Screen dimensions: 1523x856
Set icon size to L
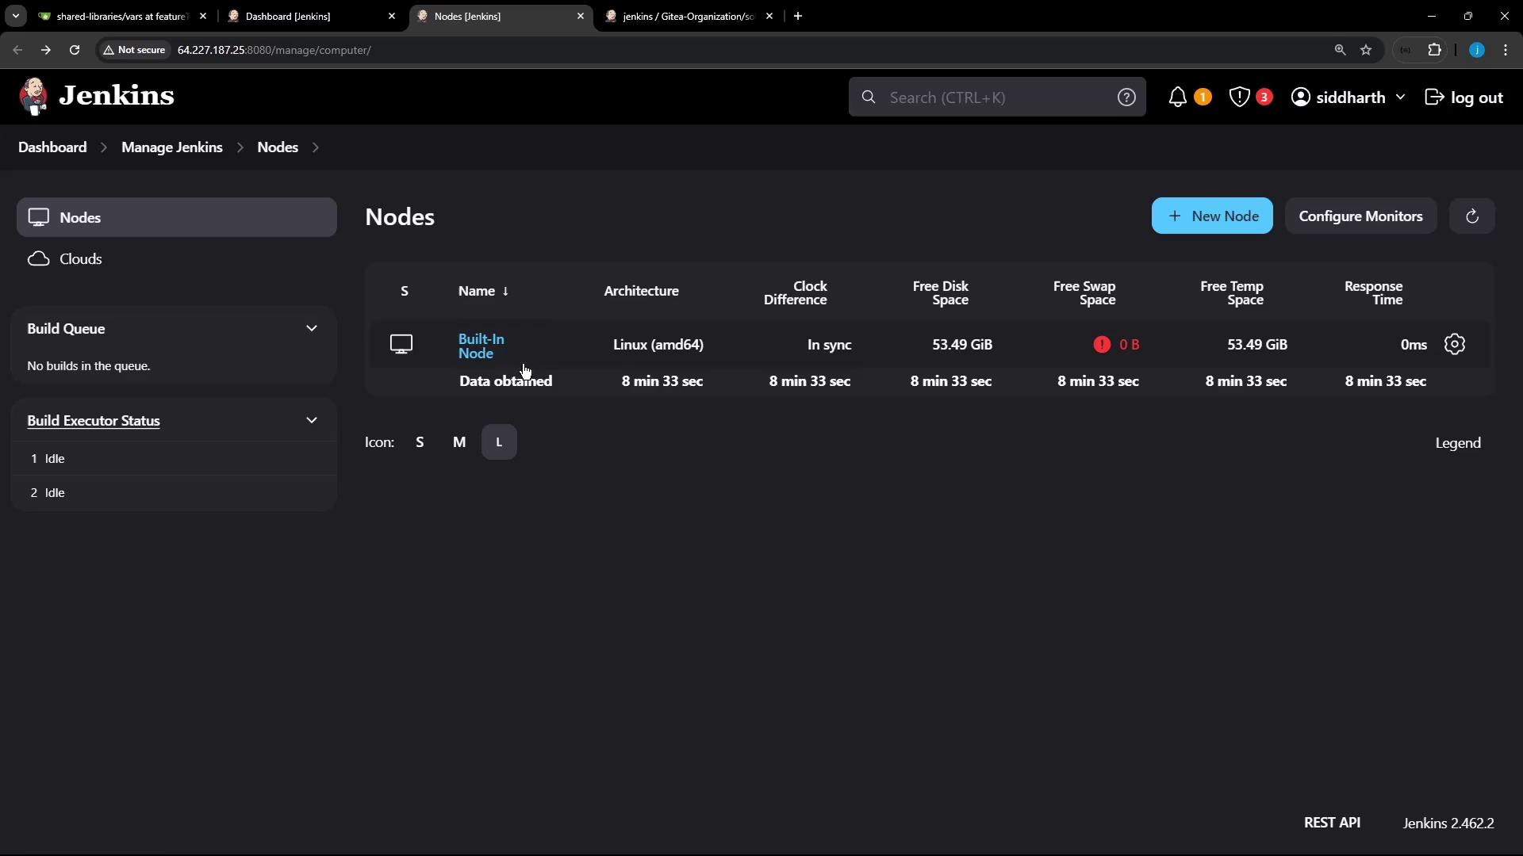click(499, 442)
